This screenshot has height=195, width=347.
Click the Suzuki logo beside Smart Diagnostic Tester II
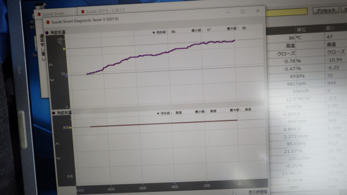48,22
